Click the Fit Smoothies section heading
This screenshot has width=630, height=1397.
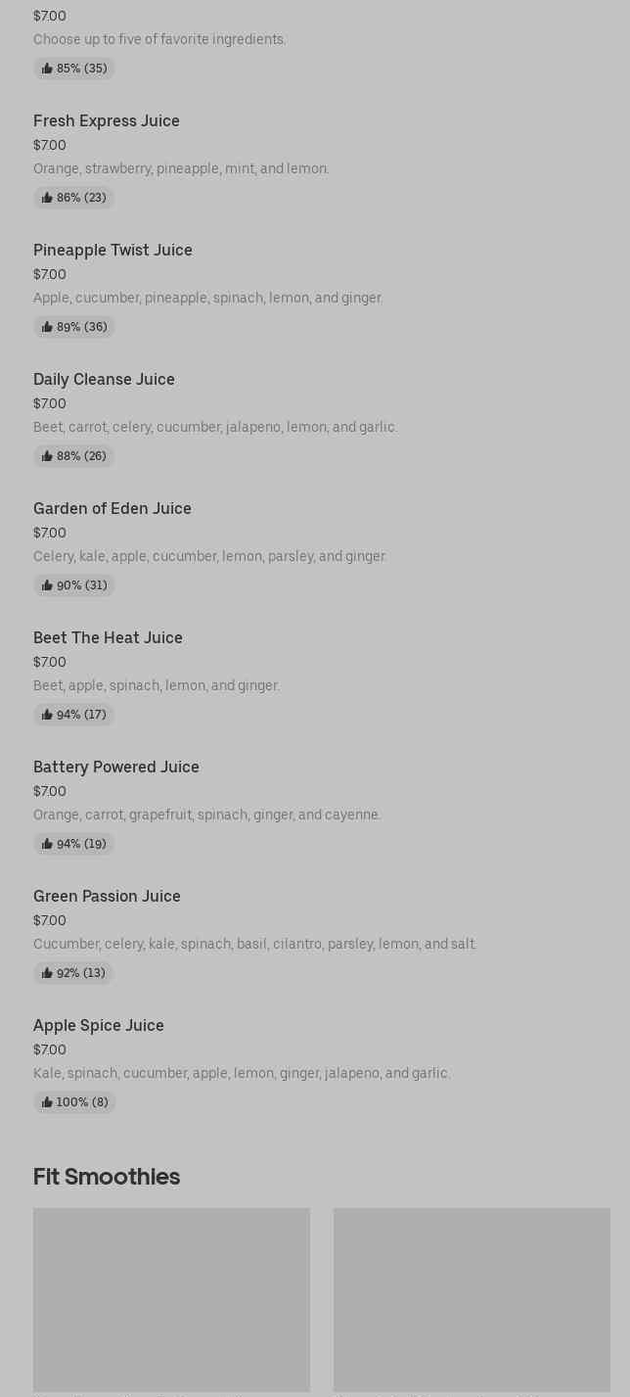pos(107,1177)
